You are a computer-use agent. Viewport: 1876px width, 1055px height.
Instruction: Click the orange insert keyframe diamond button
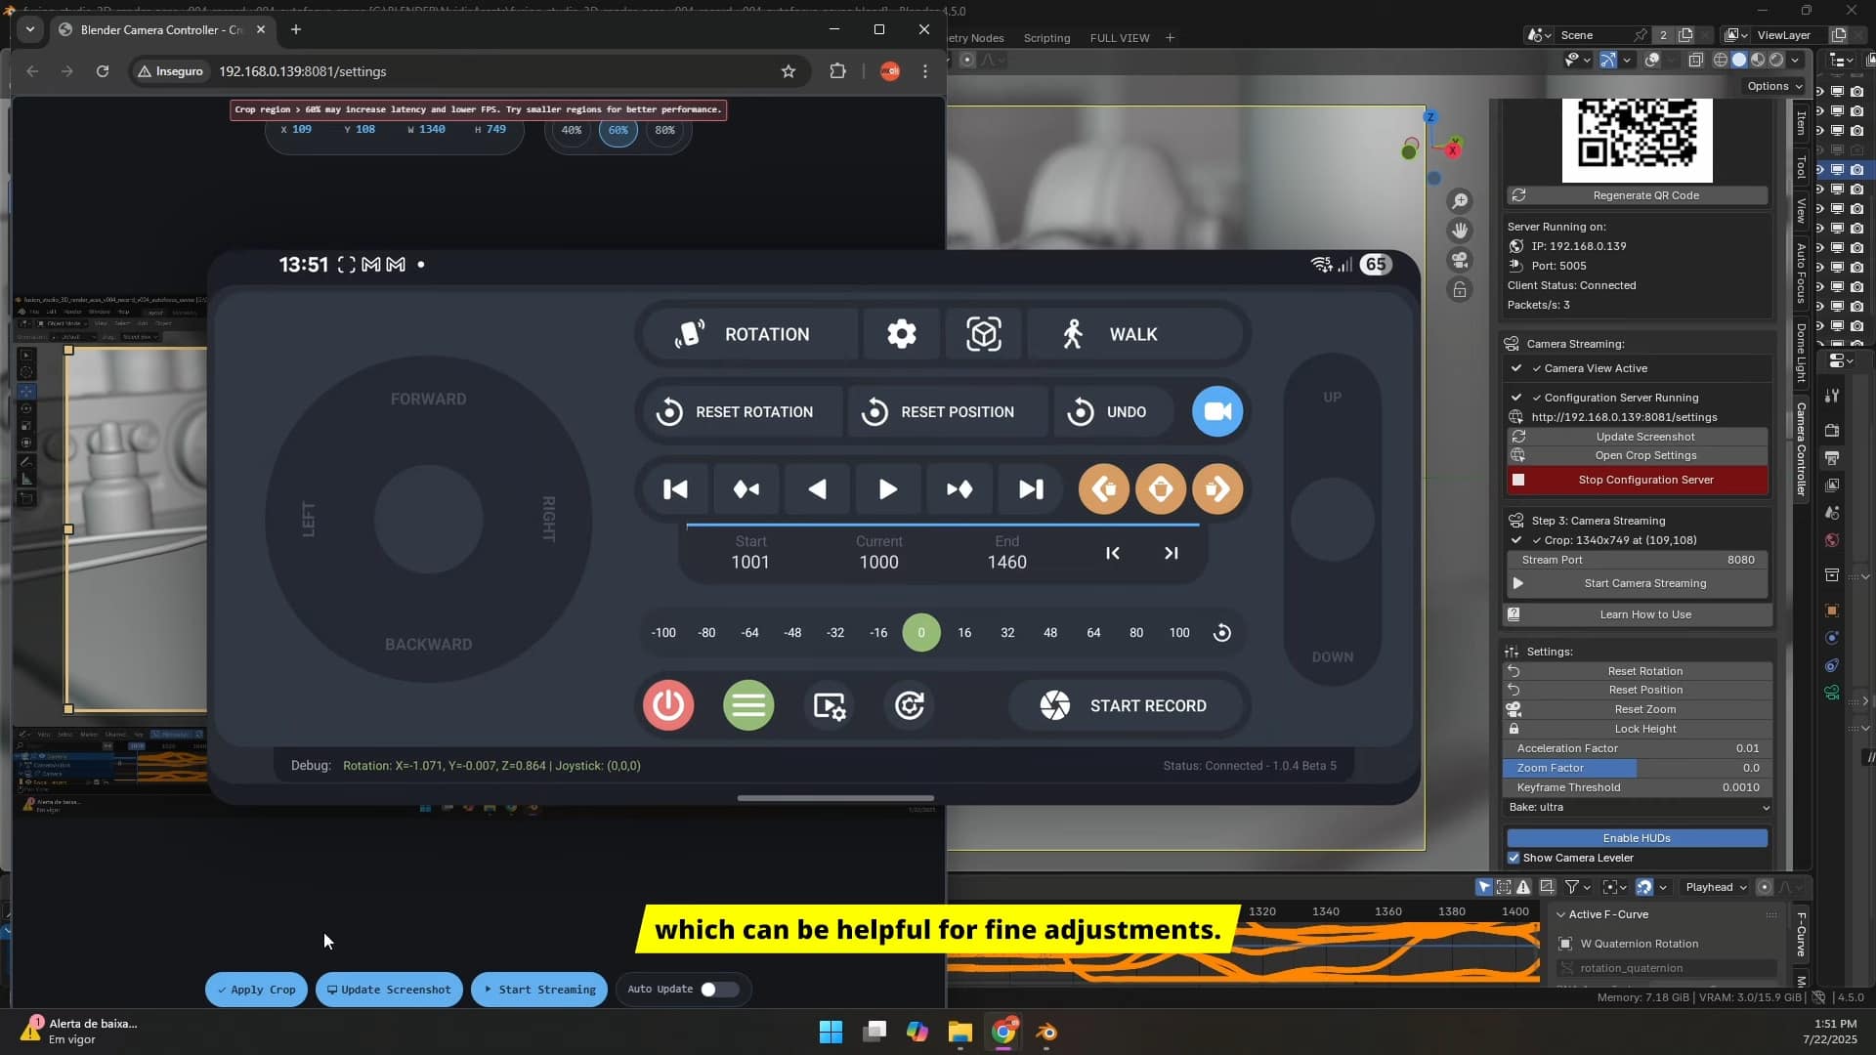click(1161, 489)
